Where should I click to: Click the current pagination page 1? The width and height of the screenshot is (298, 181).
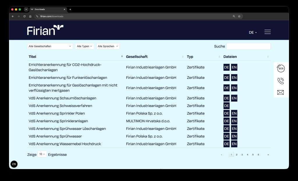(231, 155)
